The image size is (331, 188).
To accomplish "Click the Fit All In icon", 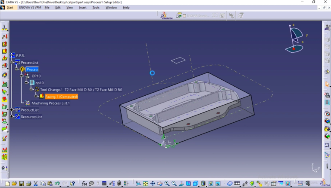I will coord(145,184).
